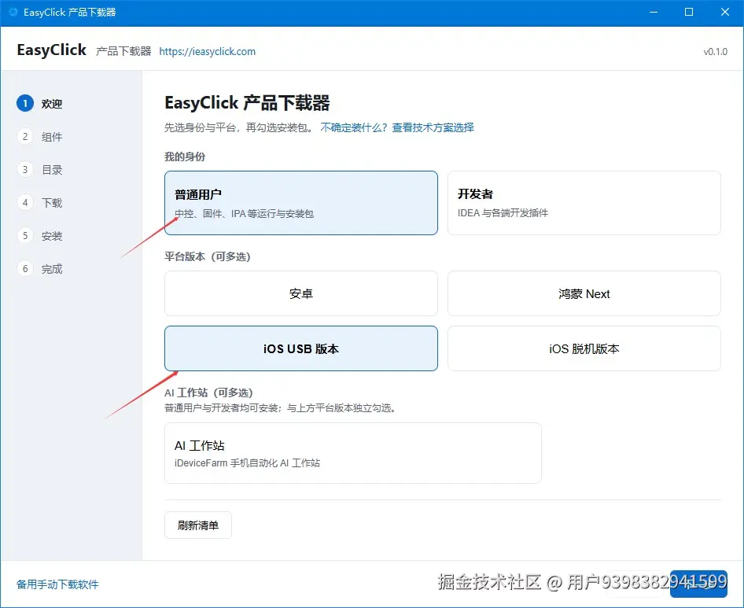744x608 pixels.
Task: Go to step 6 完成 in sidebar
Action: tap(40, 269)
